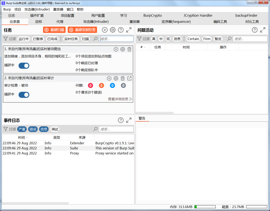Toggle the Certain confidence filter
This screenshot has height=211, width=270.
click(193, 39)
